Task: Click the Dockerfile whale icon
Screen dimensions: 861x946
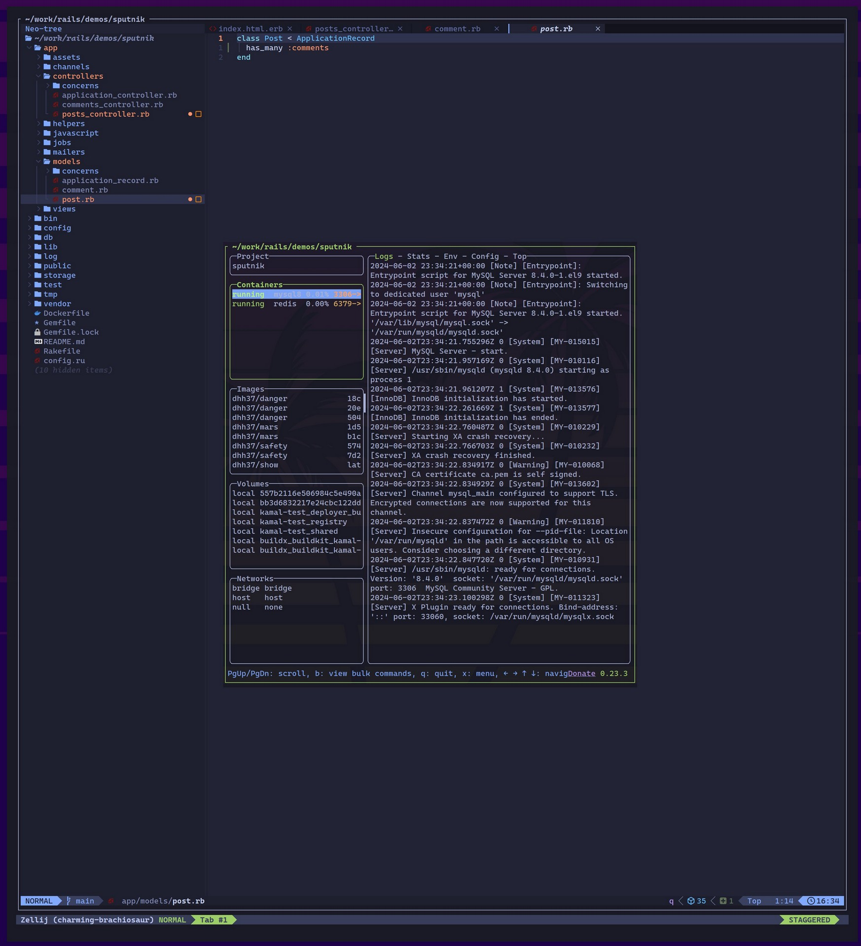Action: click(37, 313)
